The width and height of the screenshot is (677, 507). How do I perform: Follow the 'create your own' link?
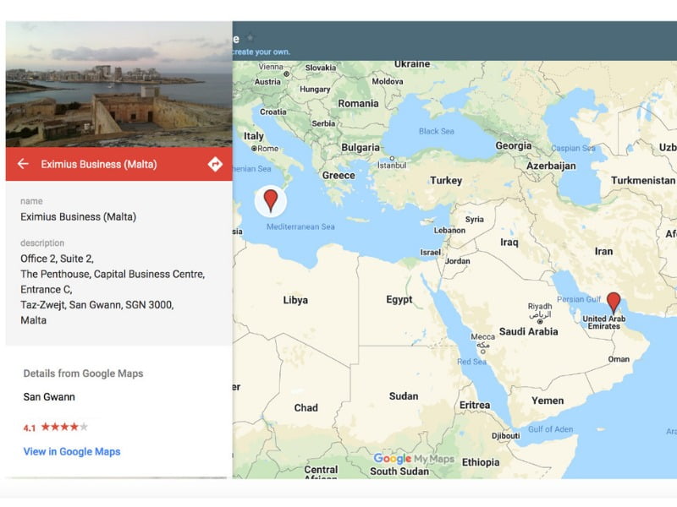pyautogui.click(x=261, y=52)
